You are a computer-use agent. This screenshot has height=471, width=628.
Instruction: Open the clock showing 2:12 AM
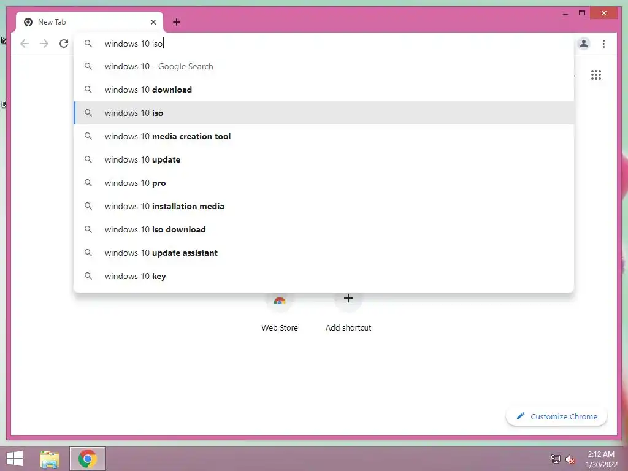601,459
